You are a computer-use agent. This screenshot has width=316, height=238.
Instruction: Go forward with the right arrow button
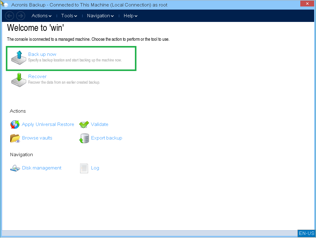21,16
